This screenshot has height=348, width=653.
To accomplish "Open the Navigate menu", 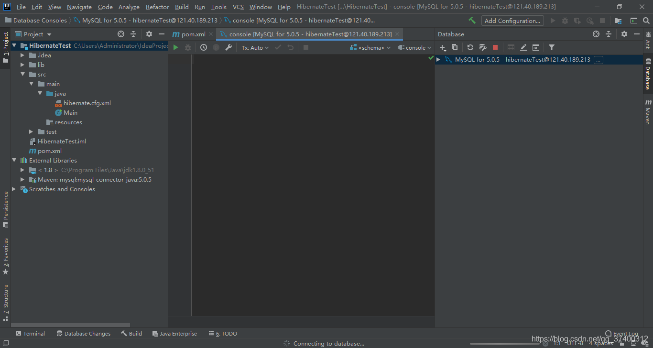I will (x=79, y=7).
